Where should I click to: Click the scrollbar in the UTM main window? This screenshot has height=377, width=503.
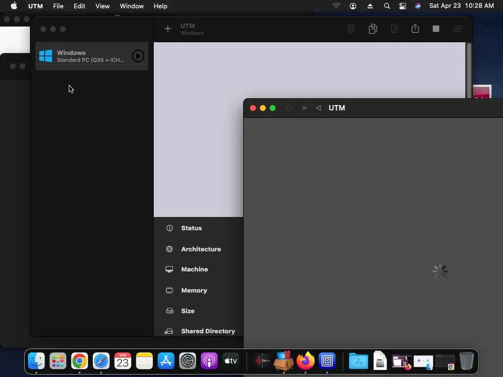[469, 71]
